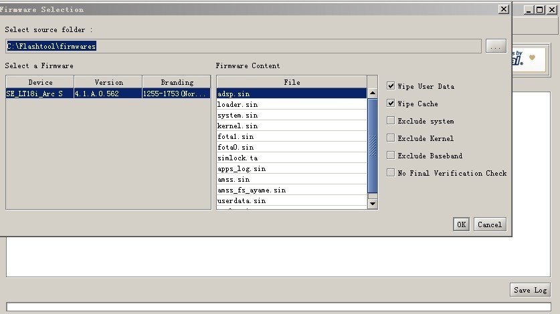Enable the Exclude Kernel checkbox
Screen dimensions: 560x314
391,138
